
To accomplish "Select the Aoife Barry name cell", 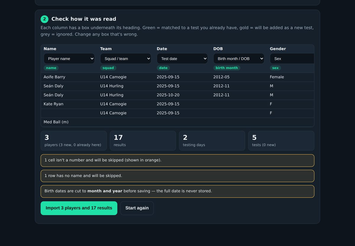I will point(69,77).
